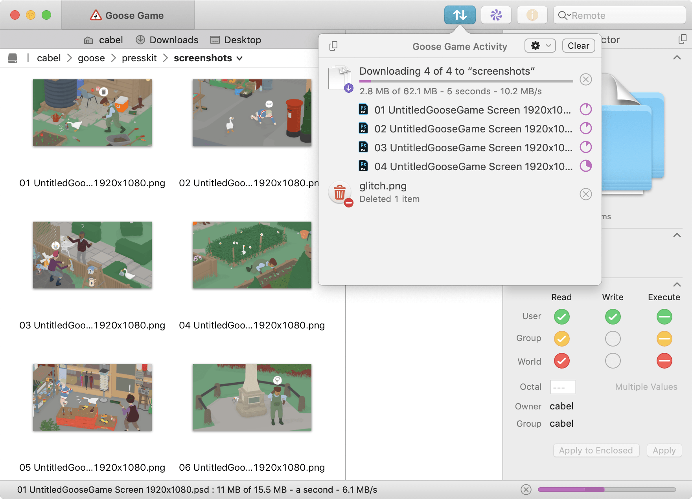
Task: Click the Clear button in Activity panel
Action: (x=578, y=46)
